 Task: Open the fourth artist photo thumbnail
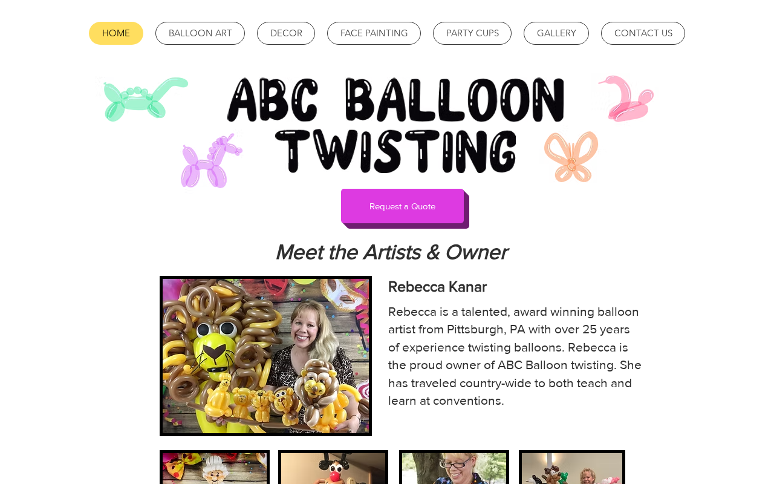[x=572, y=467]
